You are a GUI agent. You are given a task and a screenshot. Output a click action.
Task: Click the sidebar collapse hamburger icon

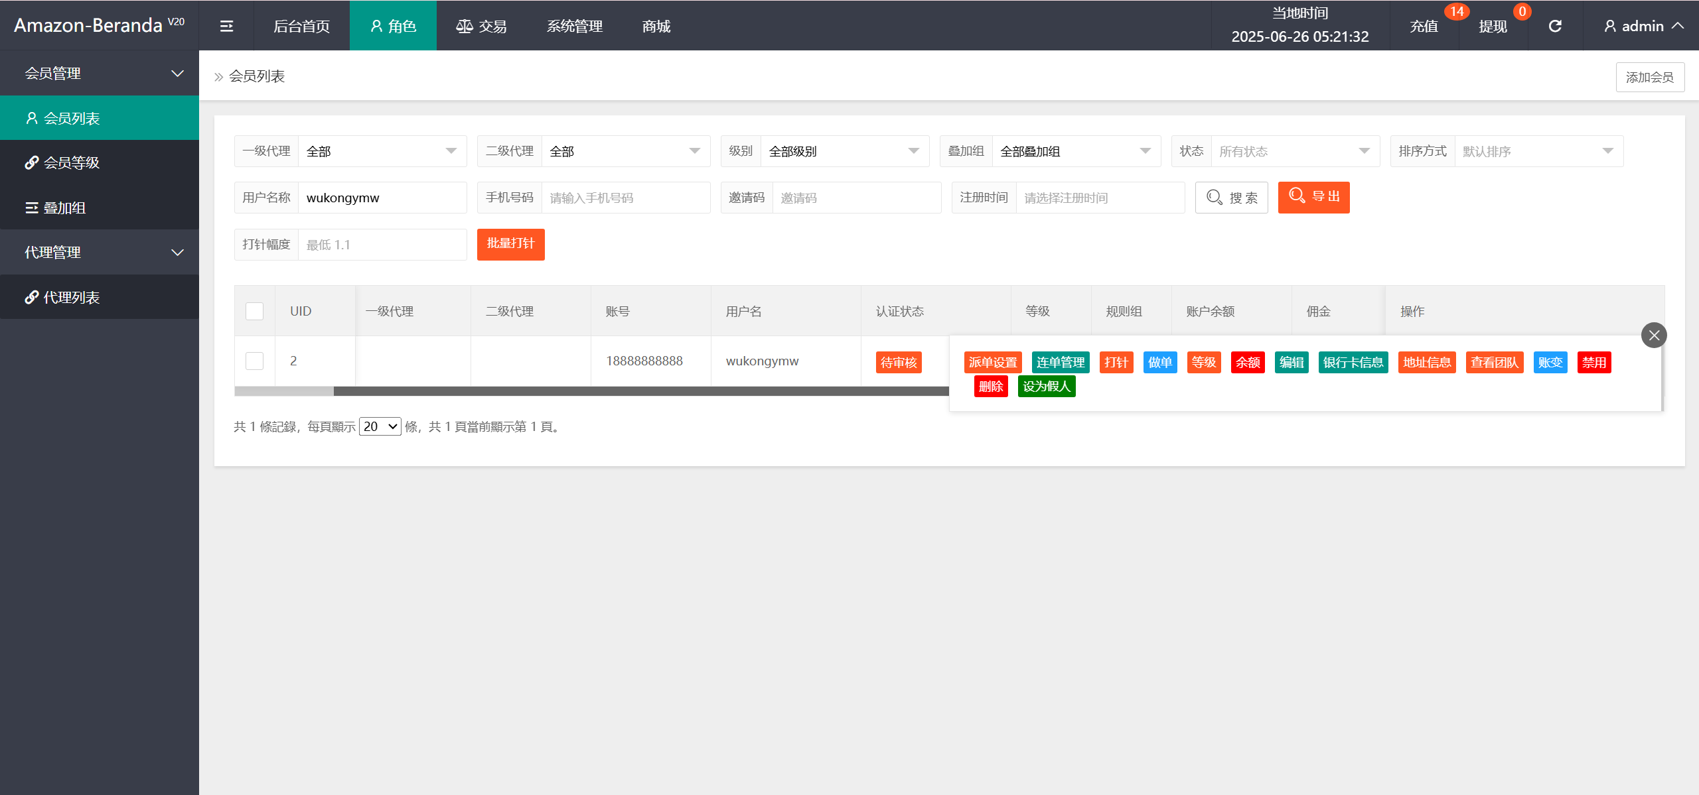coord(226,26)
